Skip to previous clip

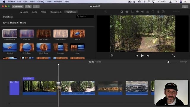(137, 56)
